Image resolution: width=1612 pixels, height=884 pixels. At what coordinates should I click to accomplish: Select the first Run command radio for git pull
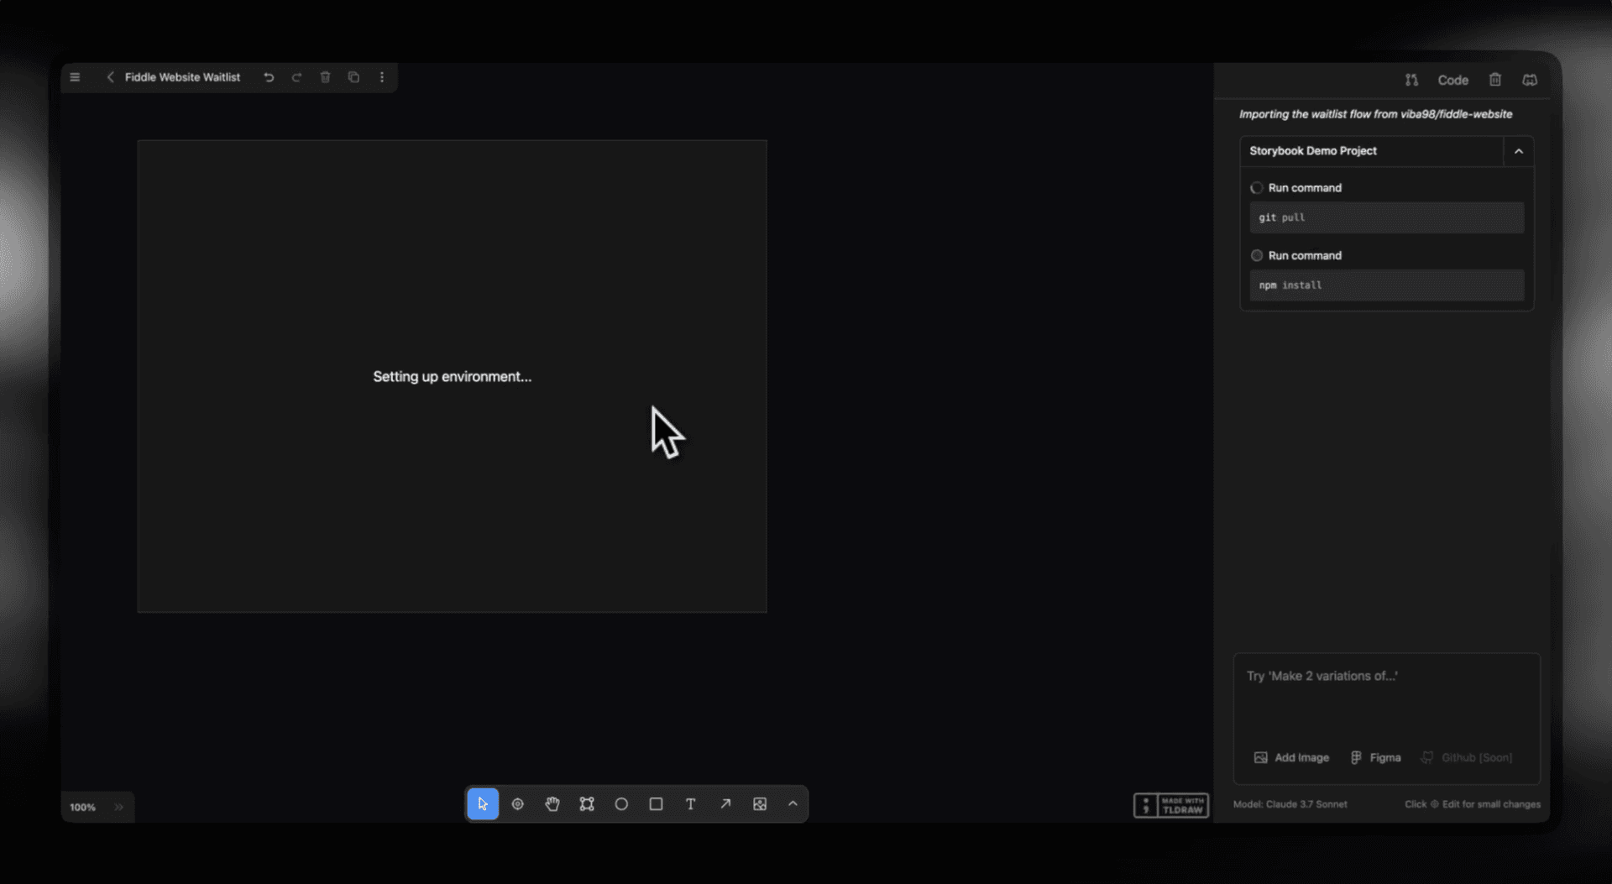1257,187
